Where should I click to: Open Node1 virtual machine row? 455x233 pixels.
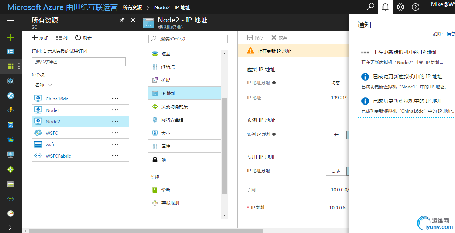[80, 110]
